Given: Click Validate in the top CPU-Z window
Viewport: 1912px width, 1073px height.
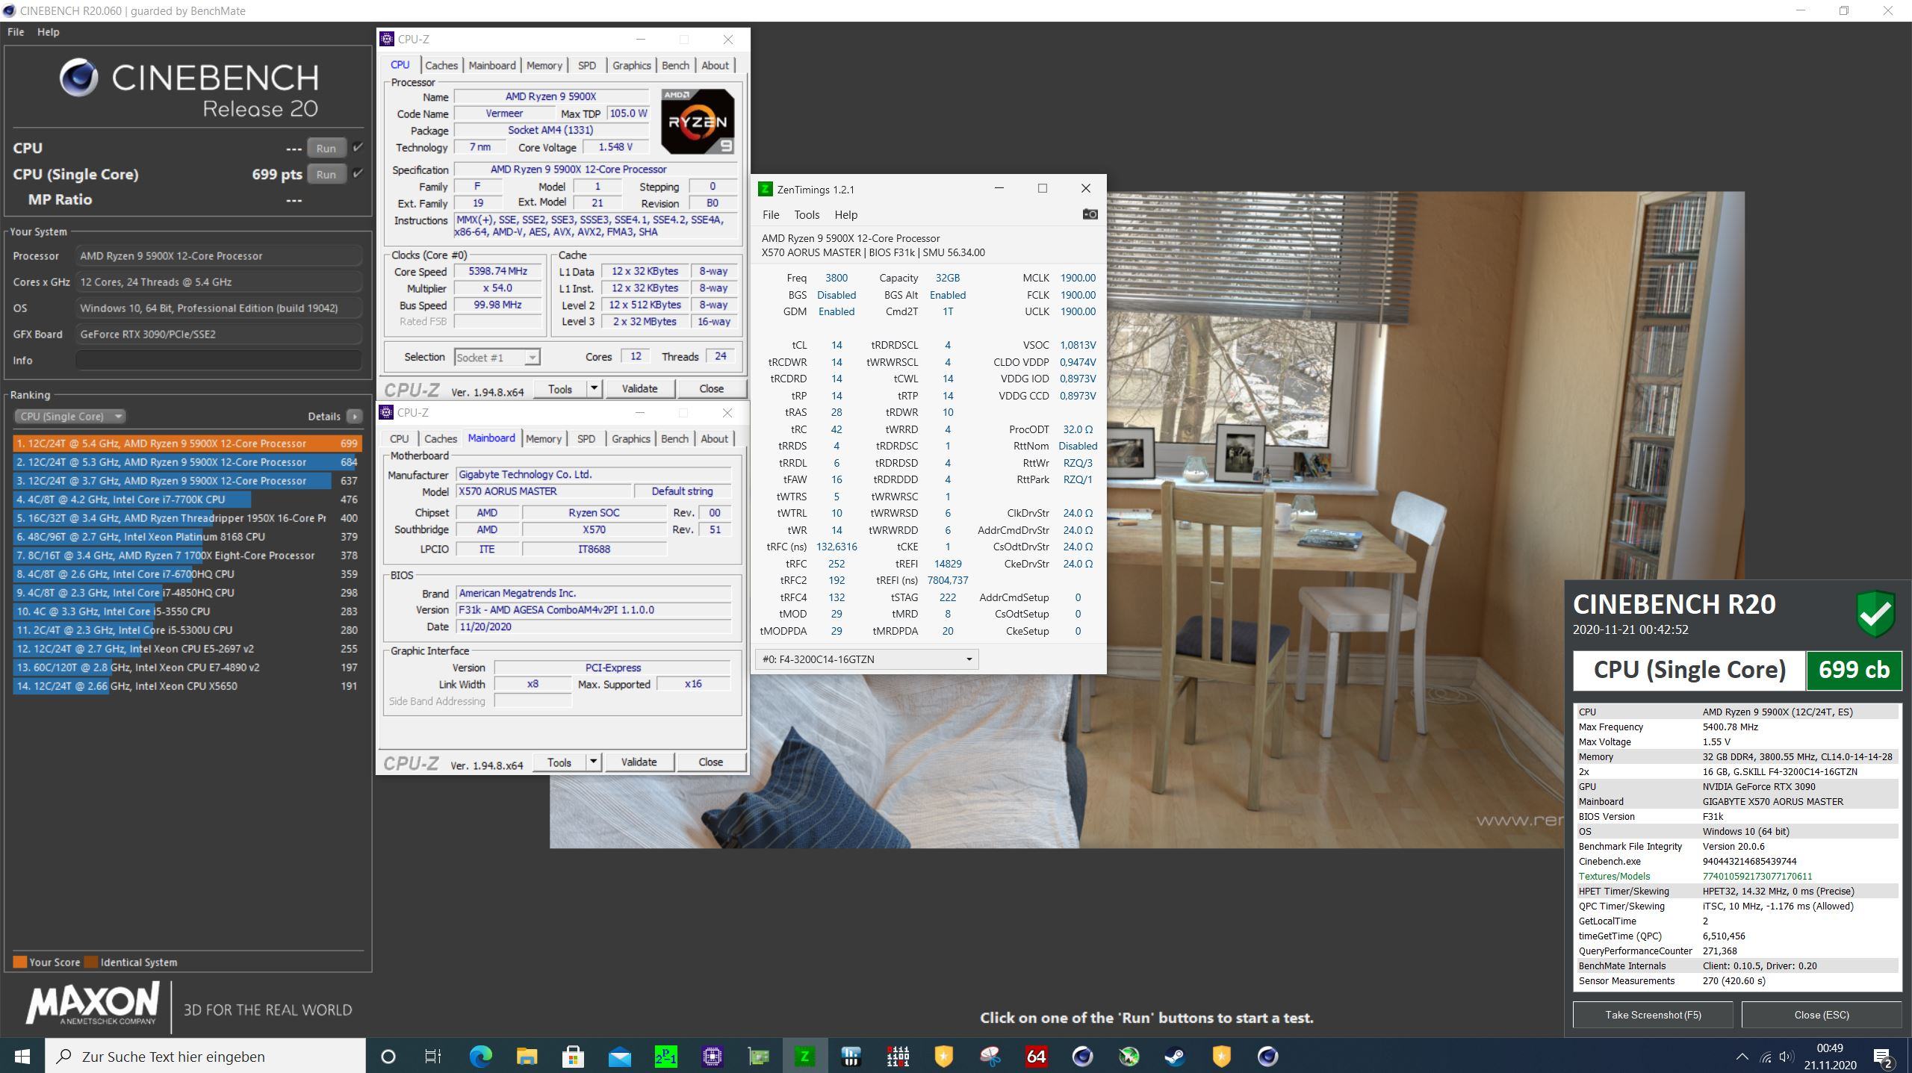Looking at the screenshot, I should tap(639, 389).
